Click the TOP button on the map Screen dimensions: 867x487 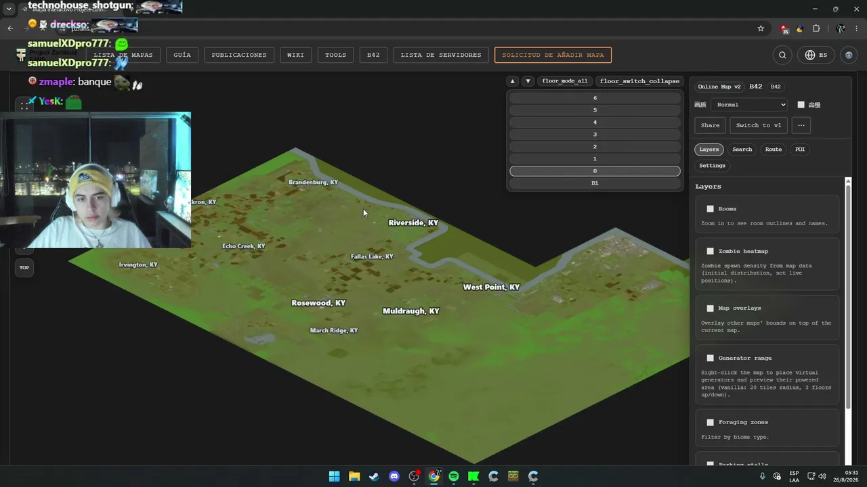(24, 268)
